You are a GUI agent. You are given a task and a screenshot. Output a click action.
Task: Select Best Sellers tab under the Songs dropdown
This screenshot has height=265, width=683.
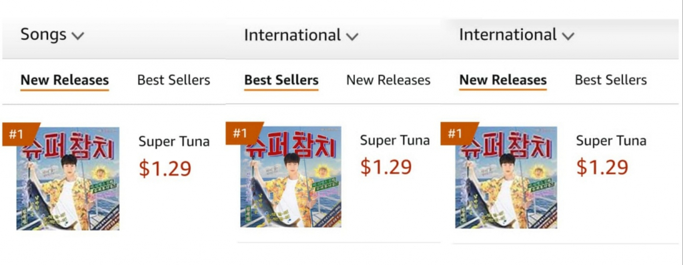point(174,80)
